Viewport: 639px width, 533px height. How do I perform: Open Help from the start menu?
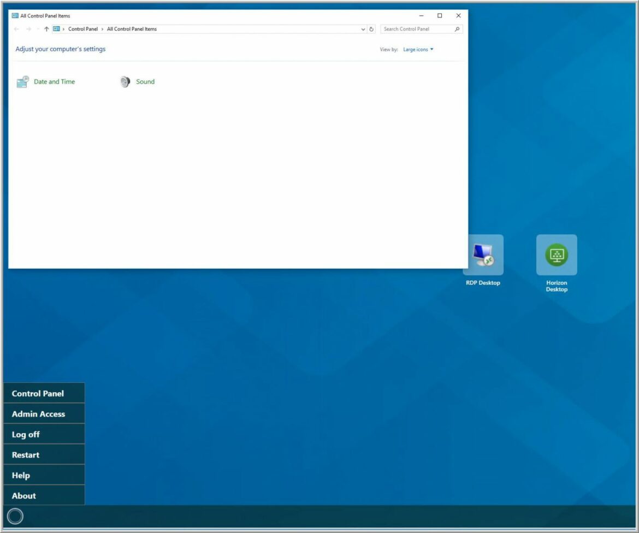pyautogui.click(x=44, y=475)
